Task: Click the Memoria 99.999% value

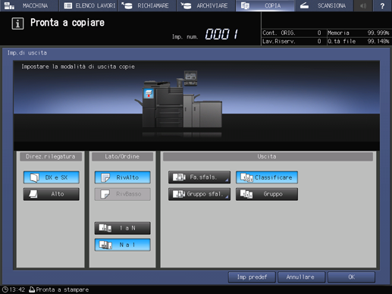Action: 378,33
